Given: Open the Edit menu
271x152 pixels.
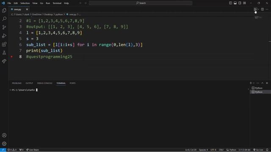Looking at the screenshot, I should pos(16,3).
